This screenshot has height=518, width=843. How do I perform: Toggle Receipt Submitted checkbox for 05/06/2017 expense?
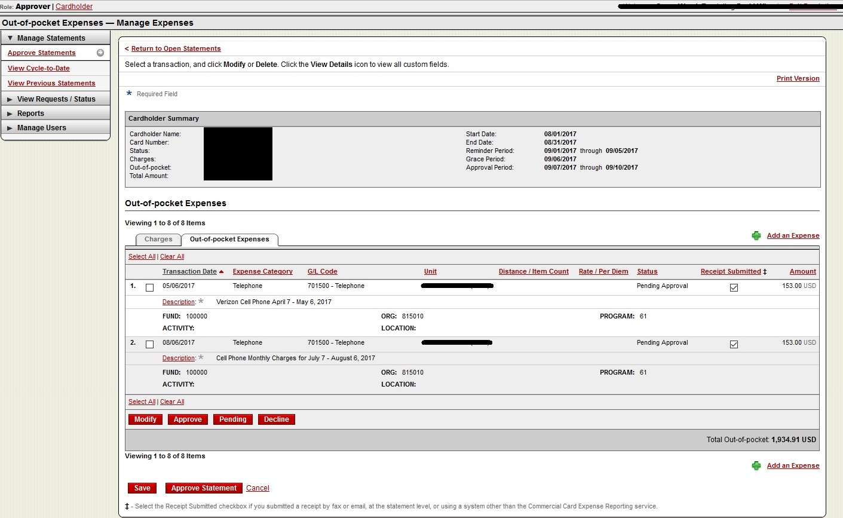click(x=734, y=287)
